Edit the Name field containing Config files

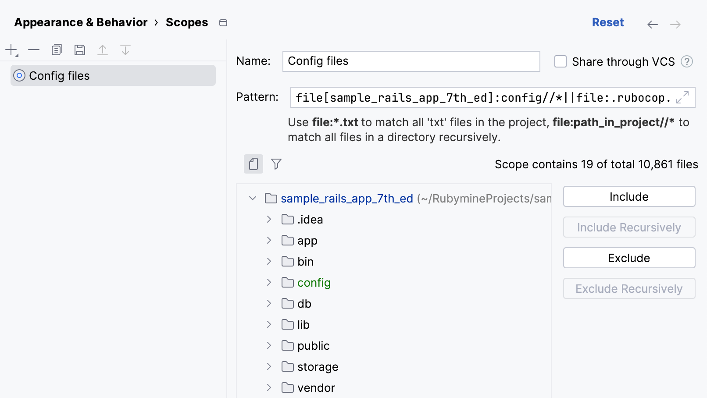[x=411, y=61]
